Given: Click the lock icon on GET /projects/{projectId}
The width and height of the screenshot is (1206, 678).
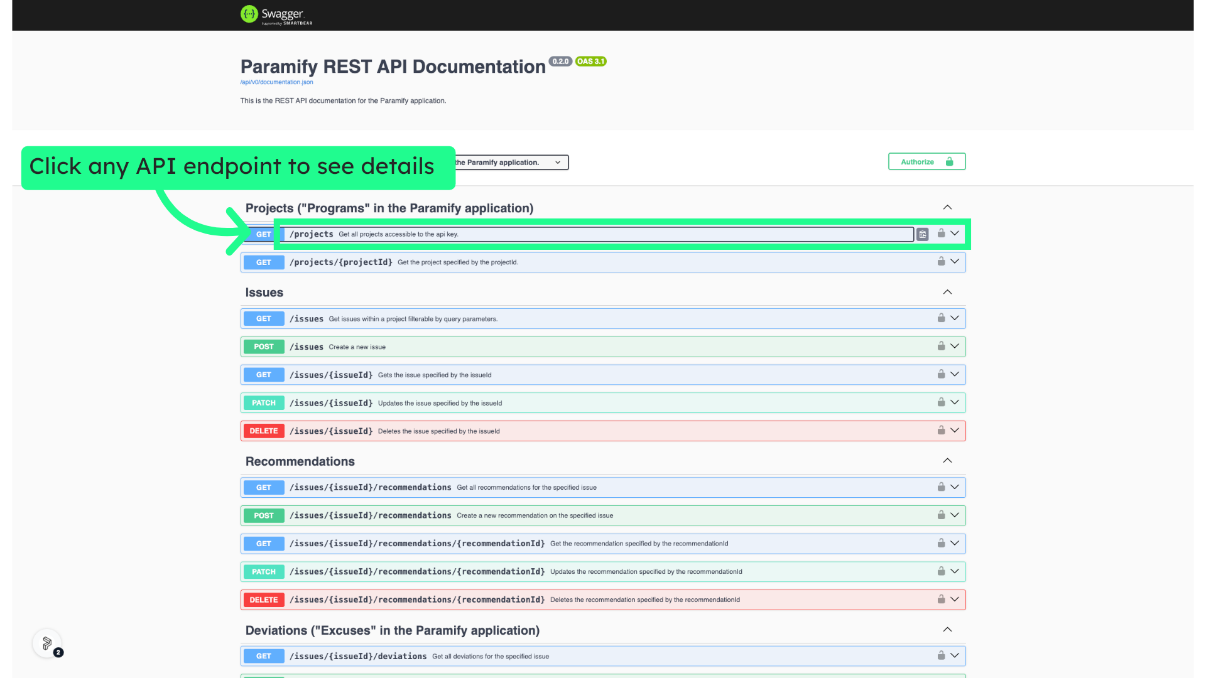Looking at the screenshot, I should click(x=941, y=261).
